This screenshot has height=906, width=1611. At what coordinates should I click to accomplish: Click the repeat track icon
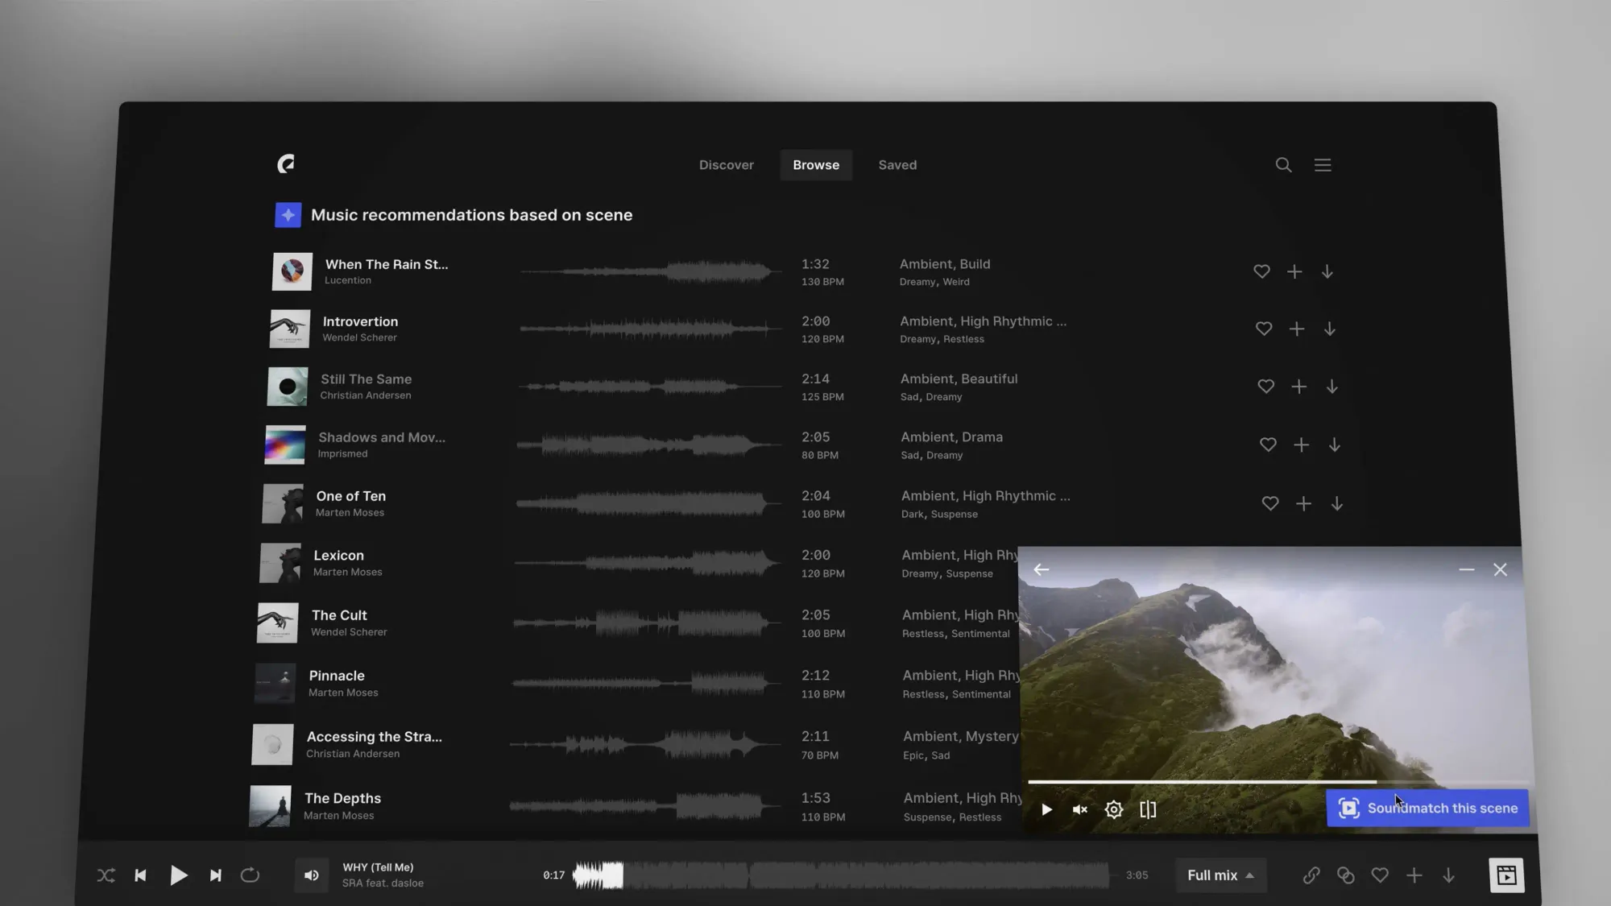point(250,875)
